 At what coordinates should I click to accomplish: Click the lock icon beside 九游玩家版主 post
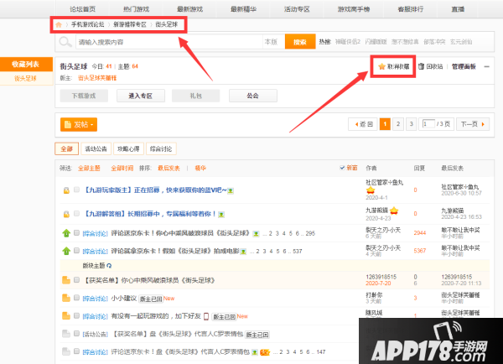[65, 190]
